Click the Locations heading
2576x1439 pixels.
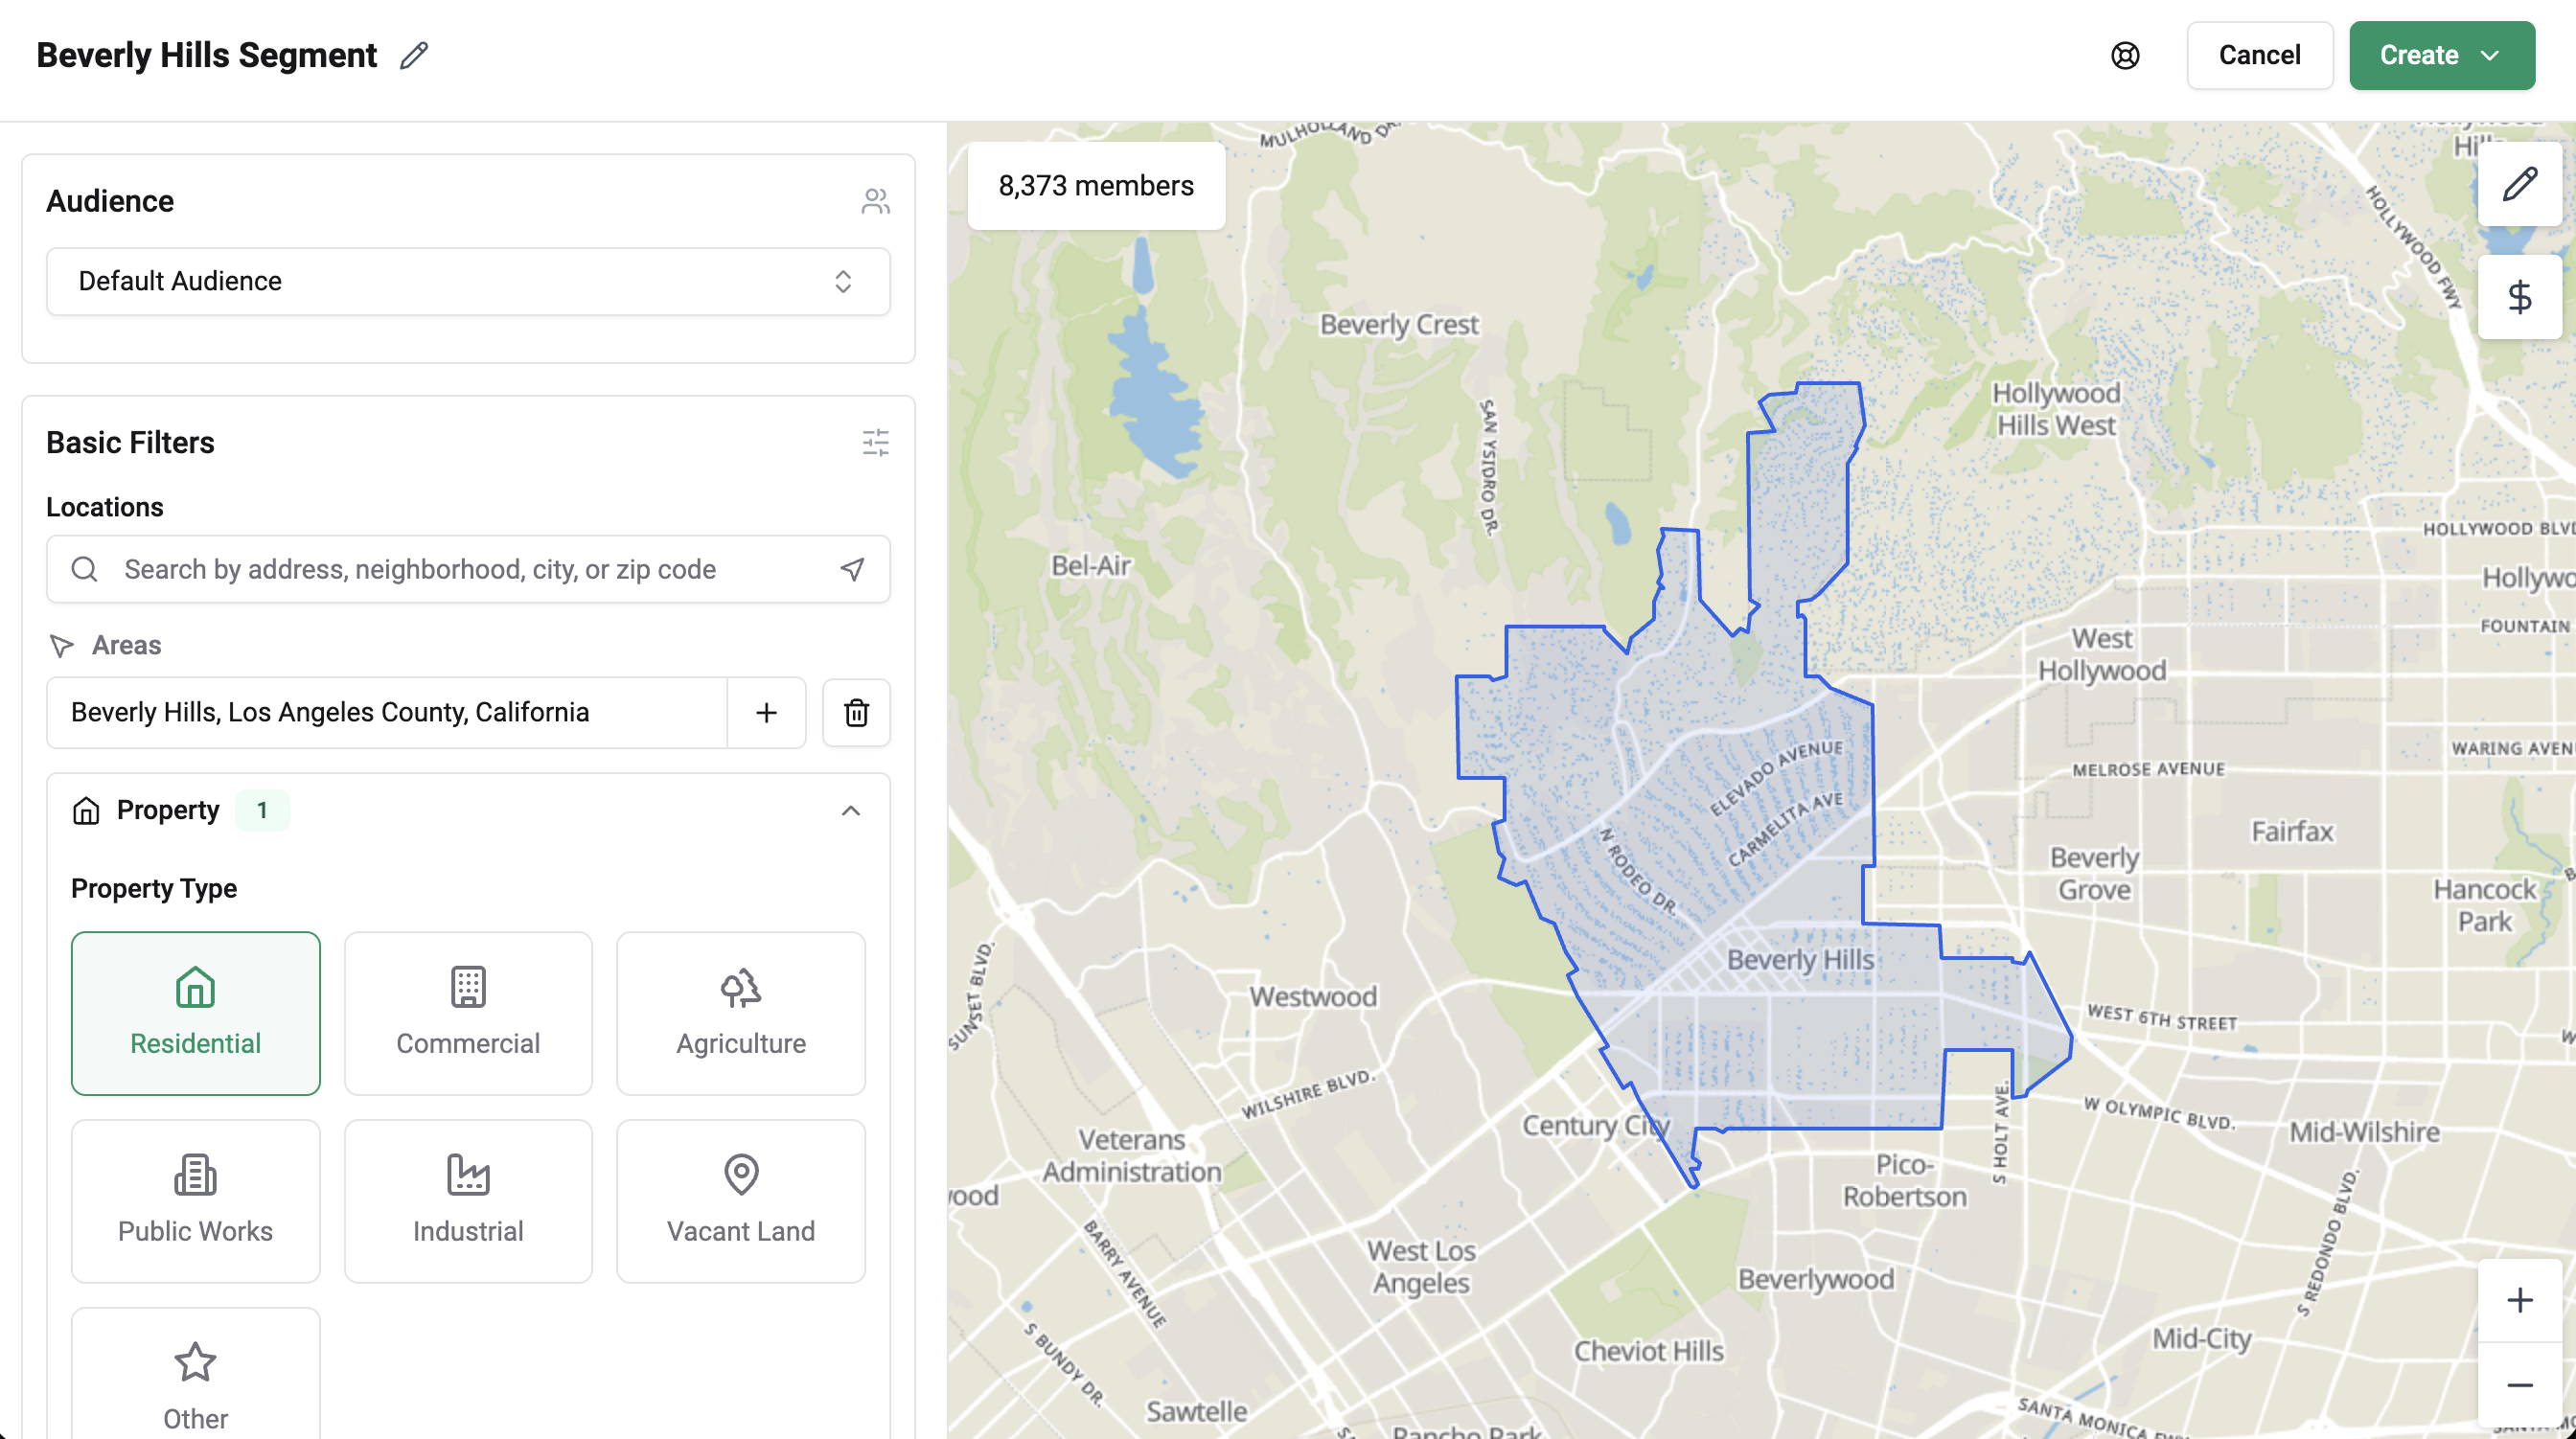tap(105, 507)
